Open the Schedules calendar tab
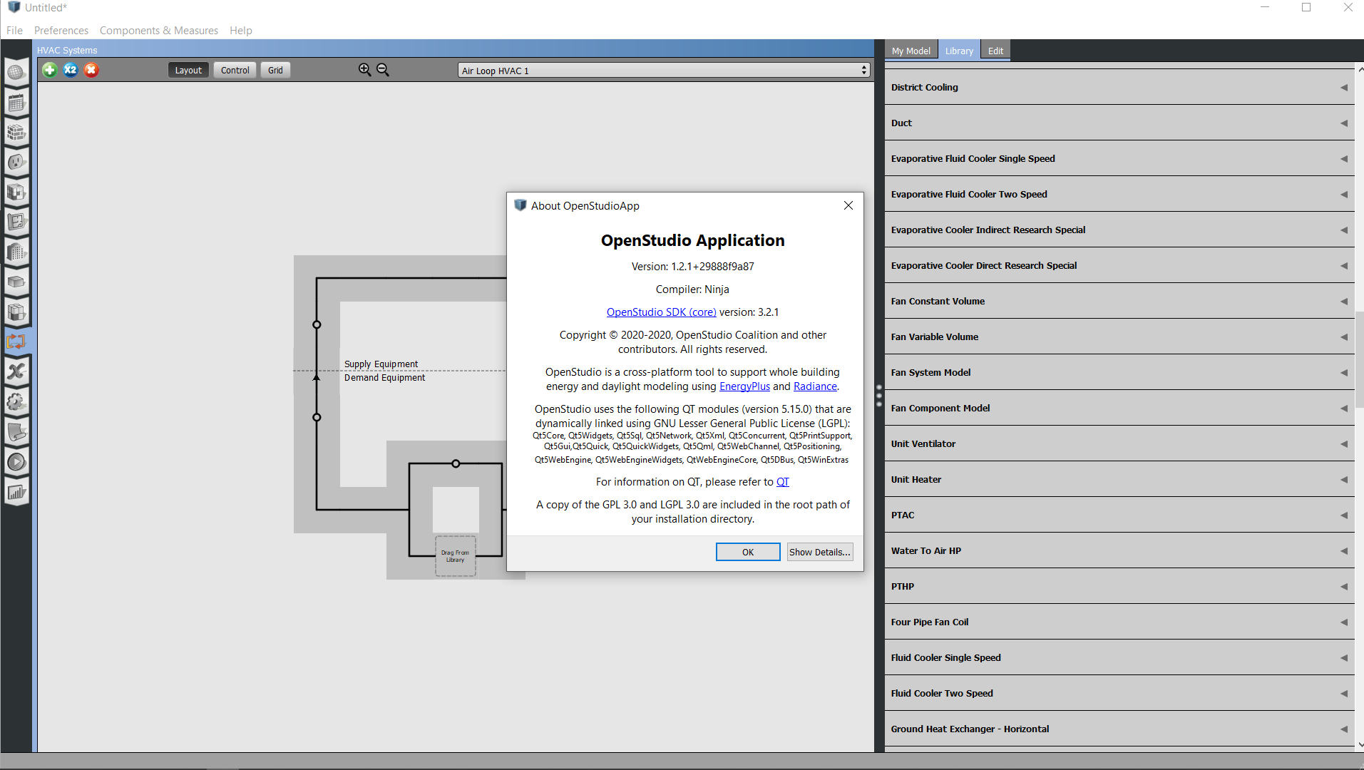The width and height of the screenshot is (1364, 770). tap(16, 102)
